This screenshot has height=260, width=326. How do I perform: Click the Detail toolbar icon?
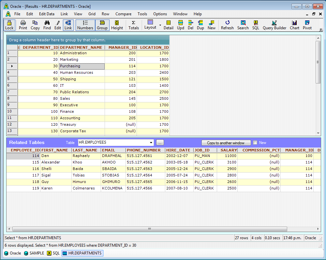click(169, 25)
